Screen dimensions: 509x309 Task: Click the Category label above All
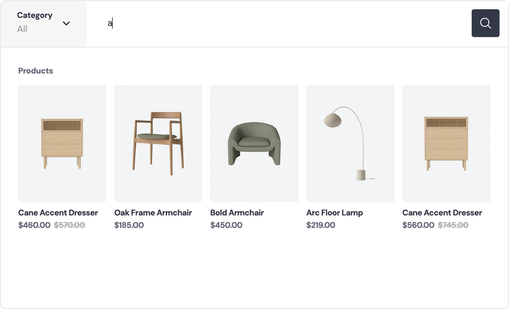pyautogui.click(x=35, y=15)
